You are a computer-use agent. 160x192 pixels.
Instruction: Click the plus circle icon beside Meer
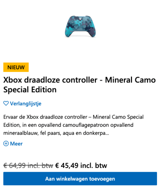pos(6,144)
